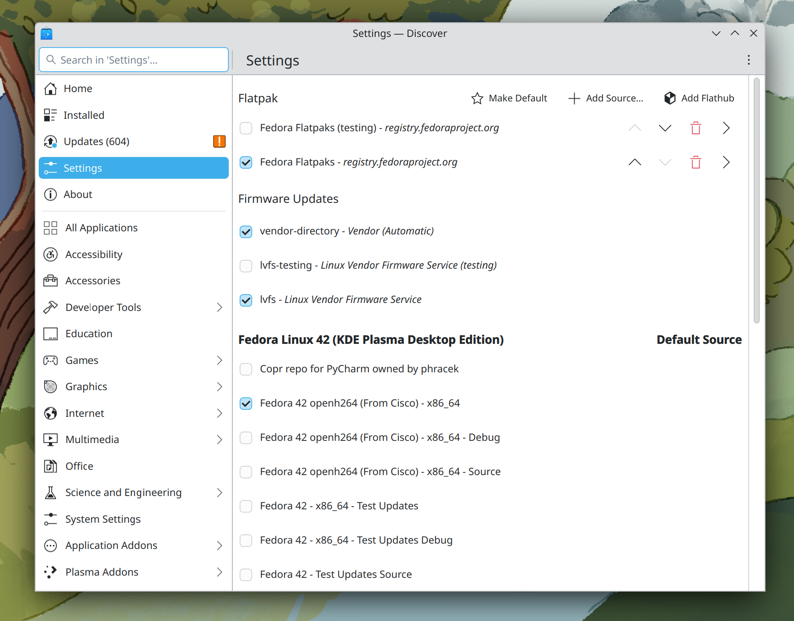Click the orange update warning badge

pos(219,141)
